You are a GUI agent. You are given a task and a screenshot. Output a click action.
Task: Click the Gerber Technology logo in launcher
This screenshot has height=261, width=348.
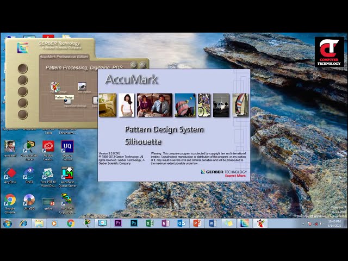[23, 48]
